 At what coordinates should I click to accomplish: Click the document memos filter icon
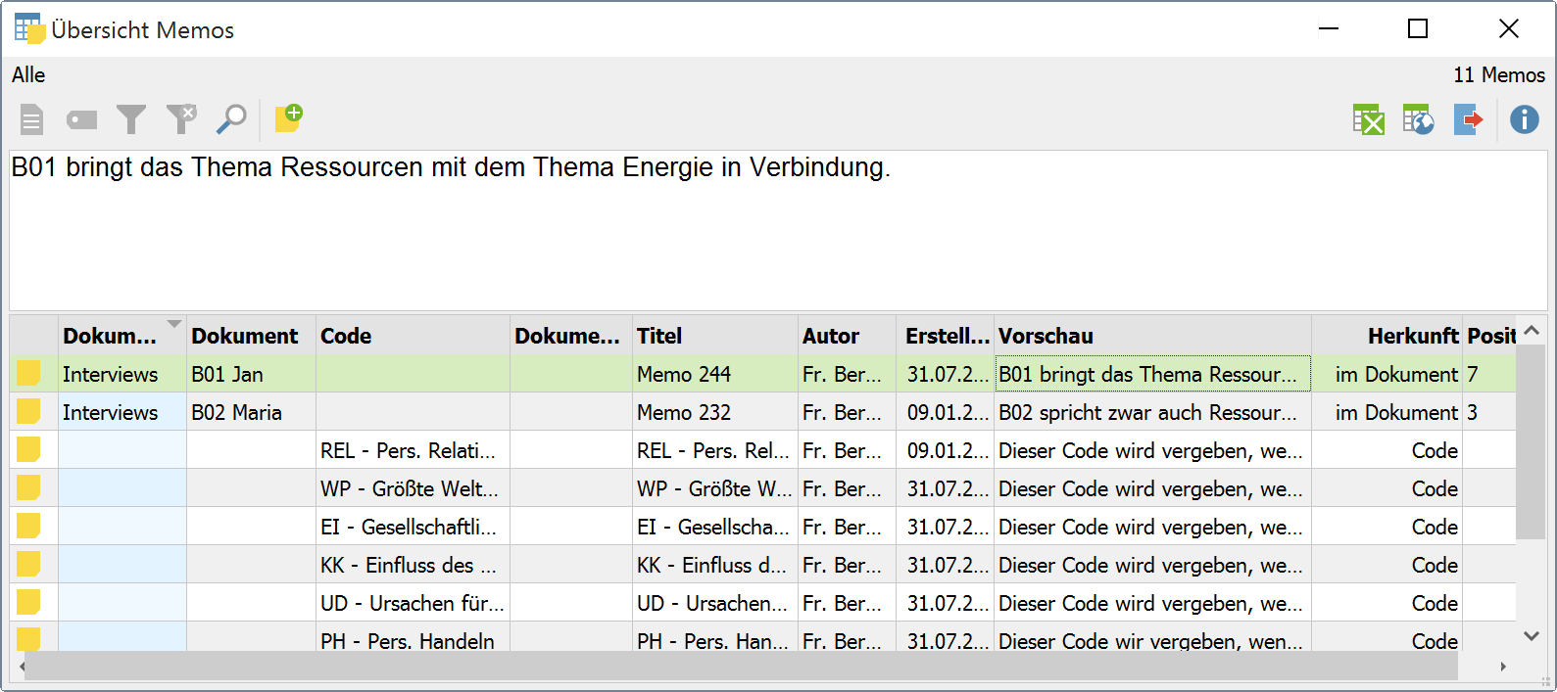point(31,120)
